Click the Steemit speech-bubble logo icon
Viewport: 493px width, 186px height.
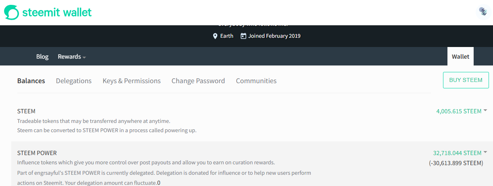[11, 12]
